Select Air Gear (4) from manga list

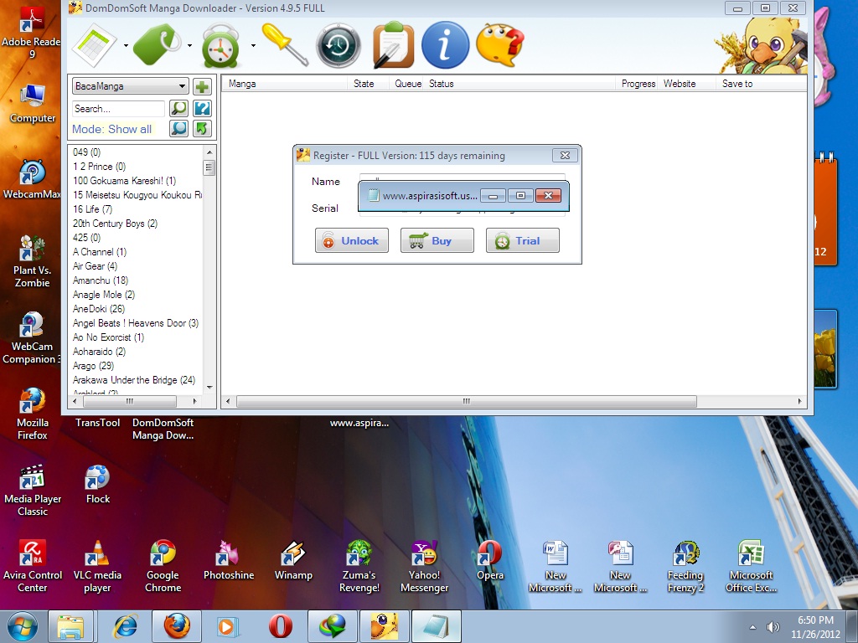coord(95,265)
